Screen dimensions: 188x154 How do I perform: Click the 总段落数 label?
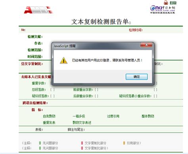click(39, 89)
